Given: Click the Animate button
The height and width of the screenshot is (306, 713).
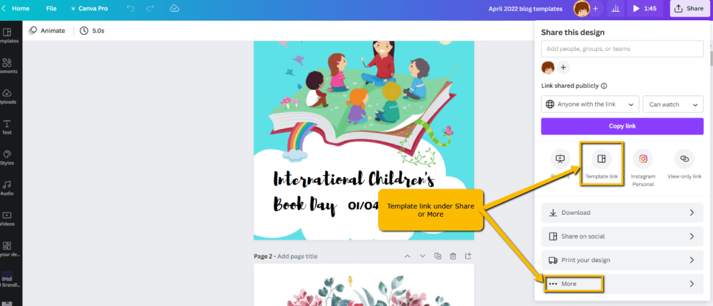Looking at the screenshot, I should pyautogui.click(x=47, y=31).
